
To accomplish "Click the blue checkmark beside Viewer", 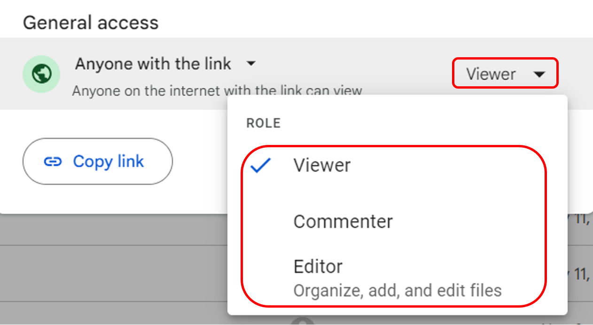I will [x=261, y=166].
